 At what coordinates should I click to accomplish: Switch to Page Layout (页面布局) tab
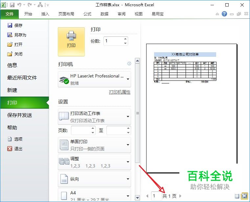[66, 14]
